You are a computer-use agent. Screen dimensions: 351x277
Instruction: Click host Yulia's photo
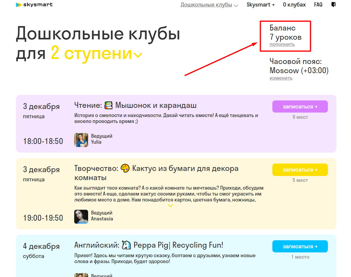click(81, 140)
